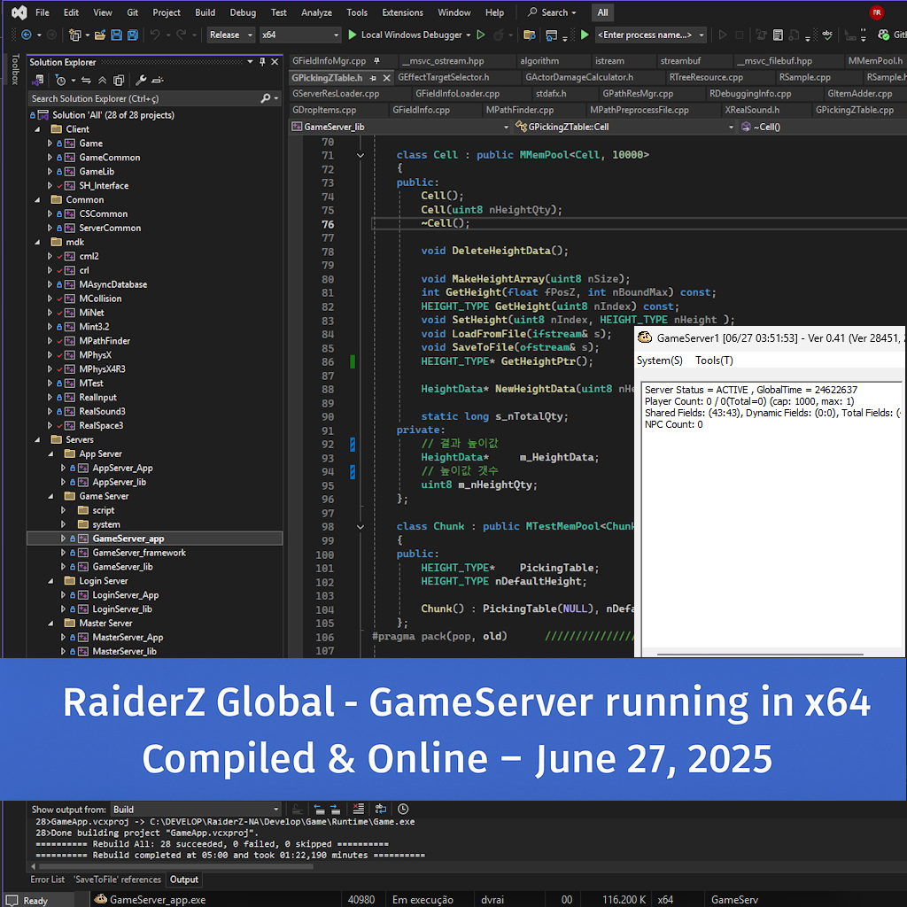Viewport: 907px width, 907px height.
Task: Open the GFieldInfo.cpp editor tab
Action: (x=421, y=110)
